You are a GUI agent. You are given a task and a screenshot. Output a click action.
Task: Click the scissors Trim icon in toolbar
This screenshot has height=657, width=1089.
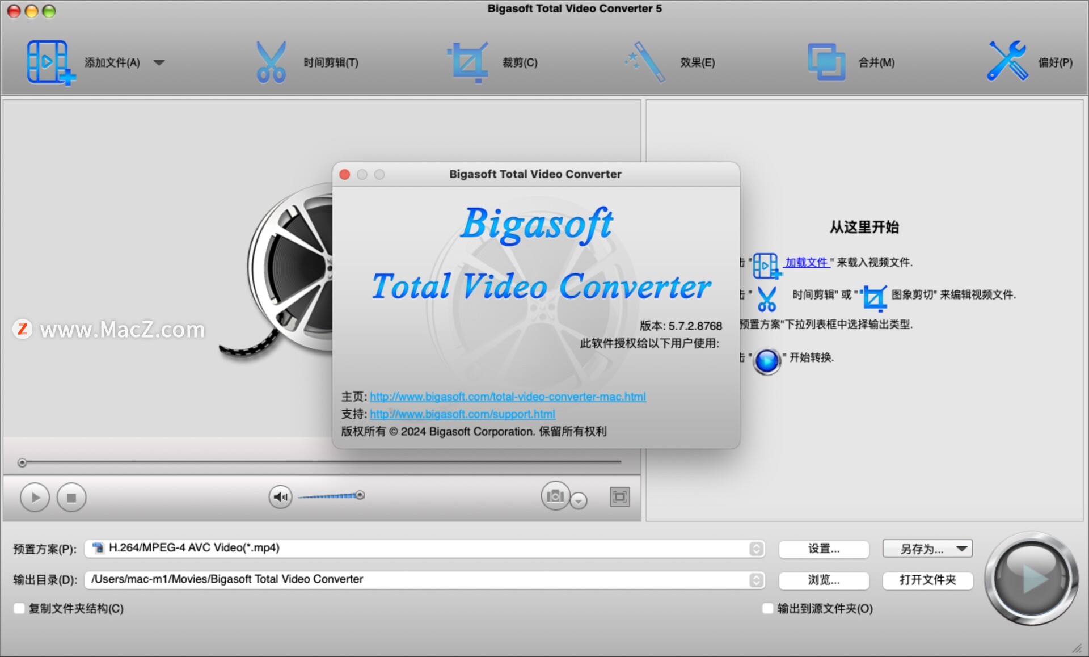pos(271,62)
